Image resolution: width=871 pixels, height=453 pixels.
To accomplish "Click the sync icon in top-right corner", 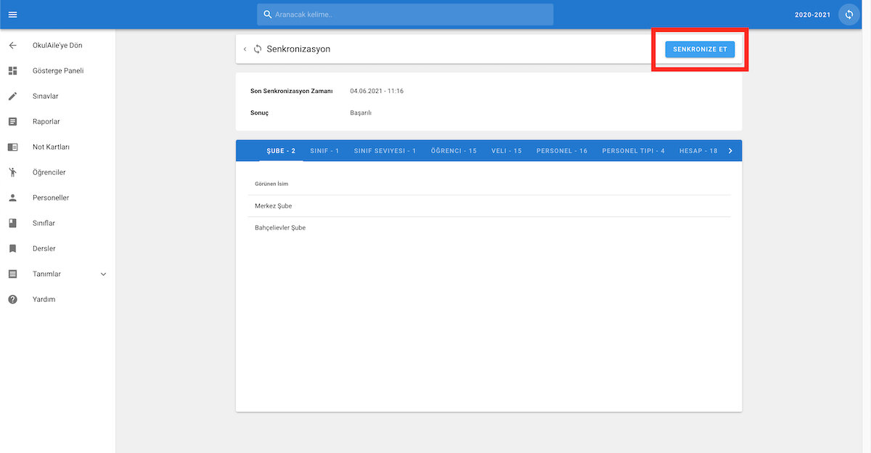I will pos(849,15).
